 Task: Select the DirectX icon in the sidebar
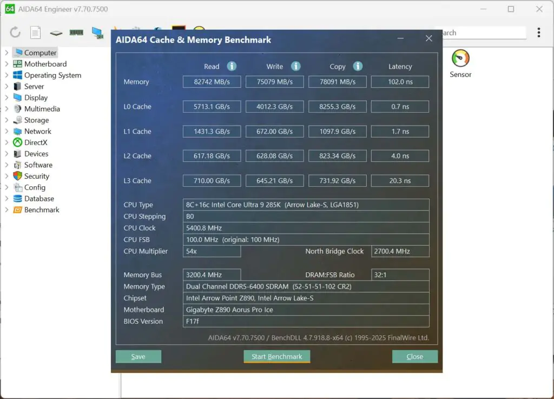coord(17,142)
